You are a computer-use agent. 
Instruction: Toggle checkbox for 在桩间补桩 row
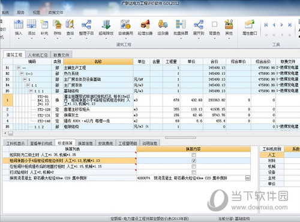[x=194, y=166]
